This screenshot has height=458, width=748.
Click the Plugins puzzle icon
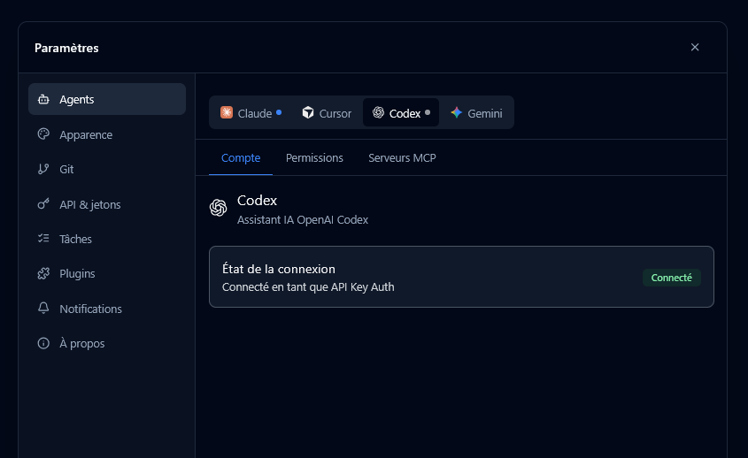(43, 273)
